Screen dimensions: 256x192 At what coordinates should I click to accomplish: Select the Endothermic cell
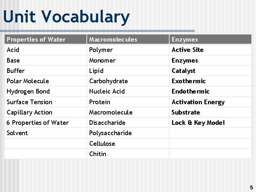191,91
